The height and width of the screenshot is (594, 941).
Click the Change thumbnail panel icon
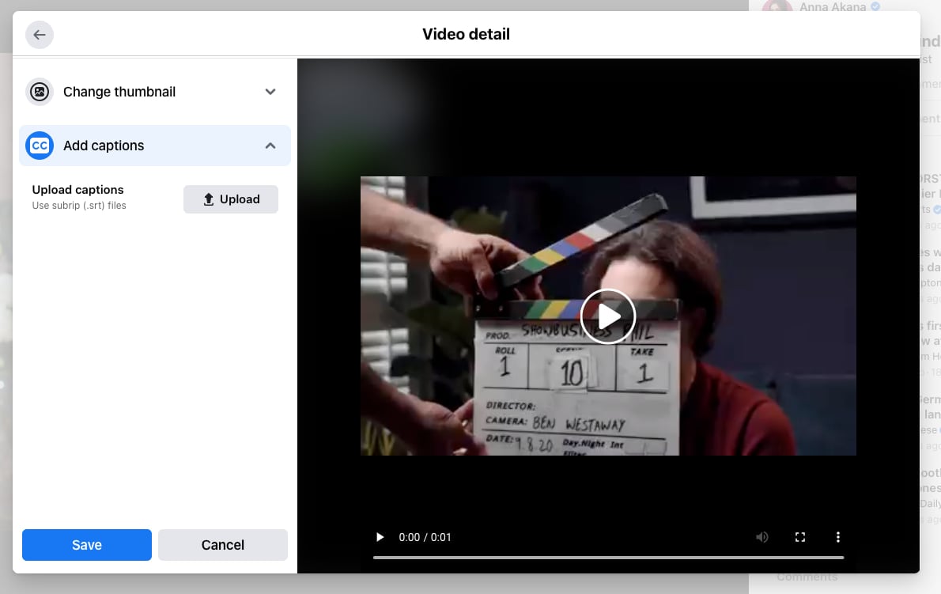click(40, 91)
